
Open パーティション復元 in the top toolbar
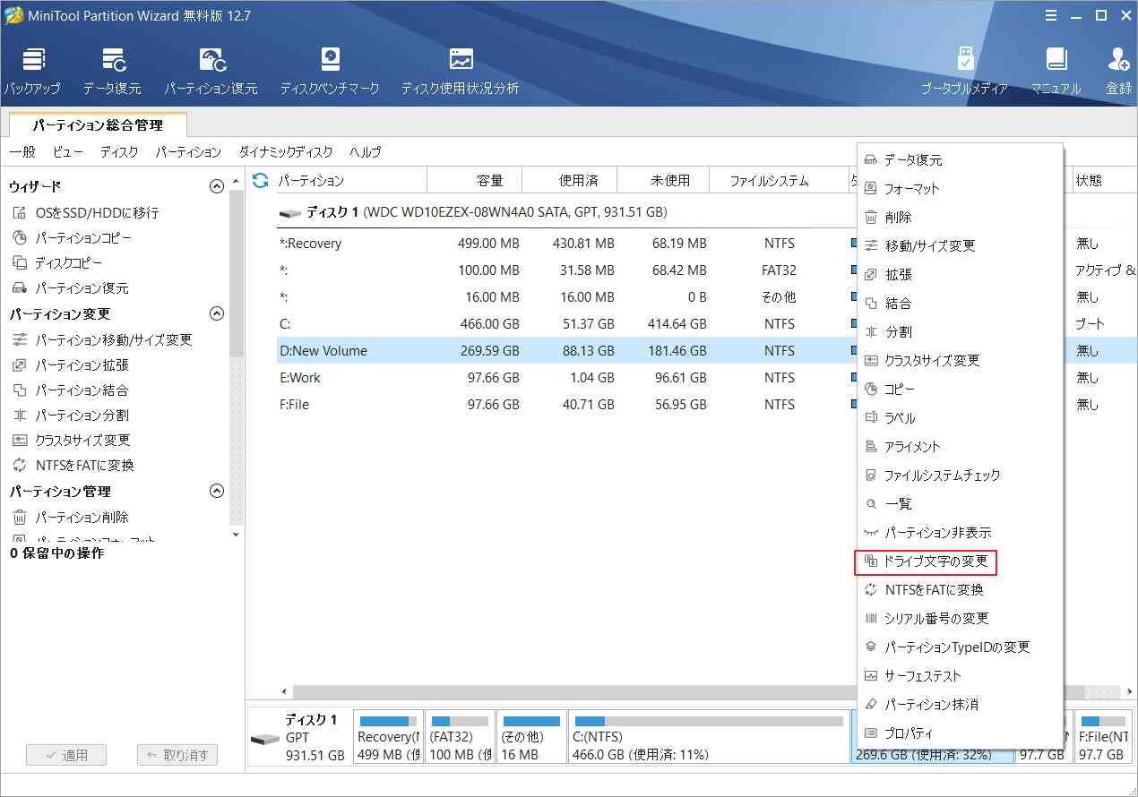[211, 71]
